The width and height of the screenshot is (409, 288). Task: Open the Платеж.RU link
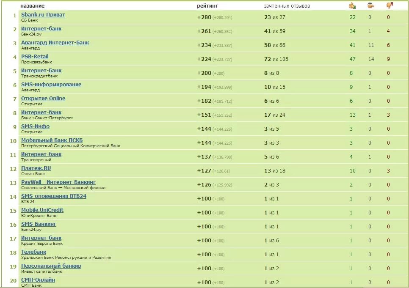(x=36, y=168)
